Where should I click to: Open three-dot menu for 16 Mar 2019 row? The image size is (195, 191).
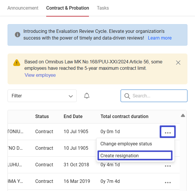[168, 182]
